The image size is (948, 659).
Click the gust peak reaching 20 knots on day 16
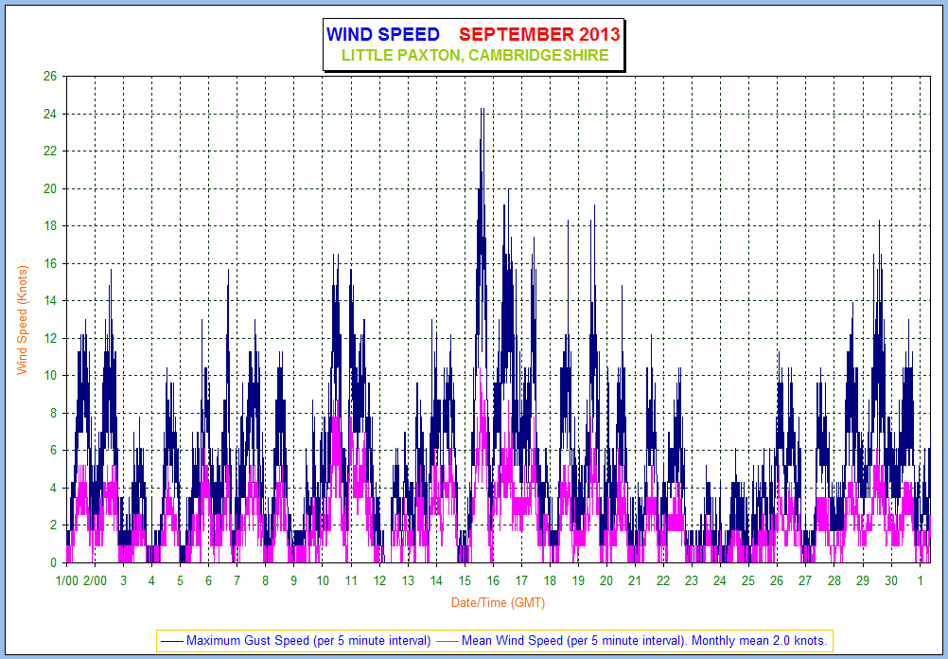[508, 190]
